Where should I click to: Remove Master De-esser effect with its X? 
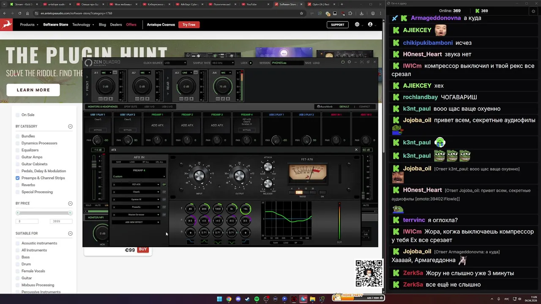[x=114, y=214]
